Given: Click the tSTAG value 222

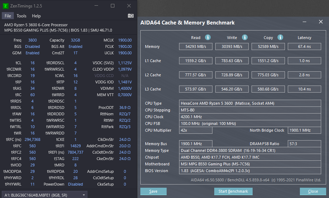Looking at the screenshot, I should pos(75,159).
